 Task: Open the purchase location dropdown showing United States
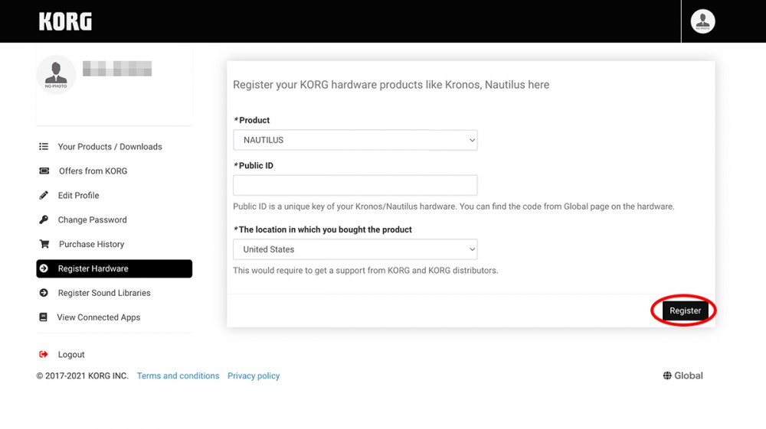click(355, 249)
